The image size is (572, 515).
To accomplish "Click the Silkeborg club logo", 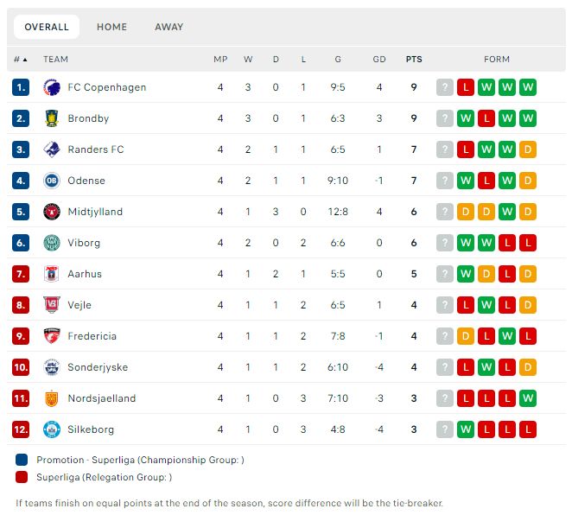I will [52, 429].
